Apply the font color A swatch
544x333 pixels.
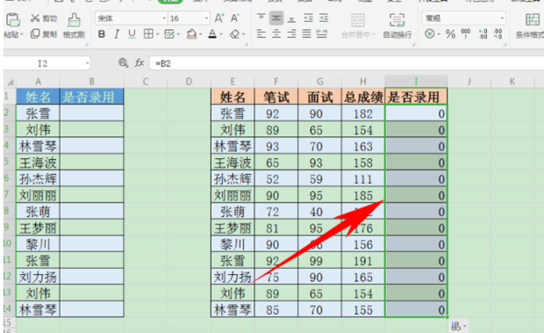click(212, 33)
